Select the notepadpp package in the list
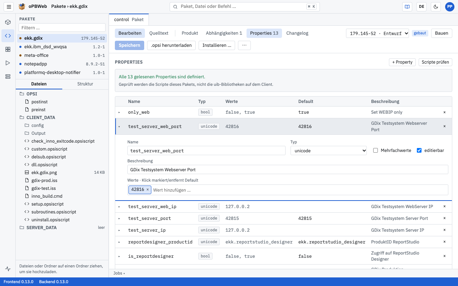The image size is (458, 286). click(x=62, y=64)
